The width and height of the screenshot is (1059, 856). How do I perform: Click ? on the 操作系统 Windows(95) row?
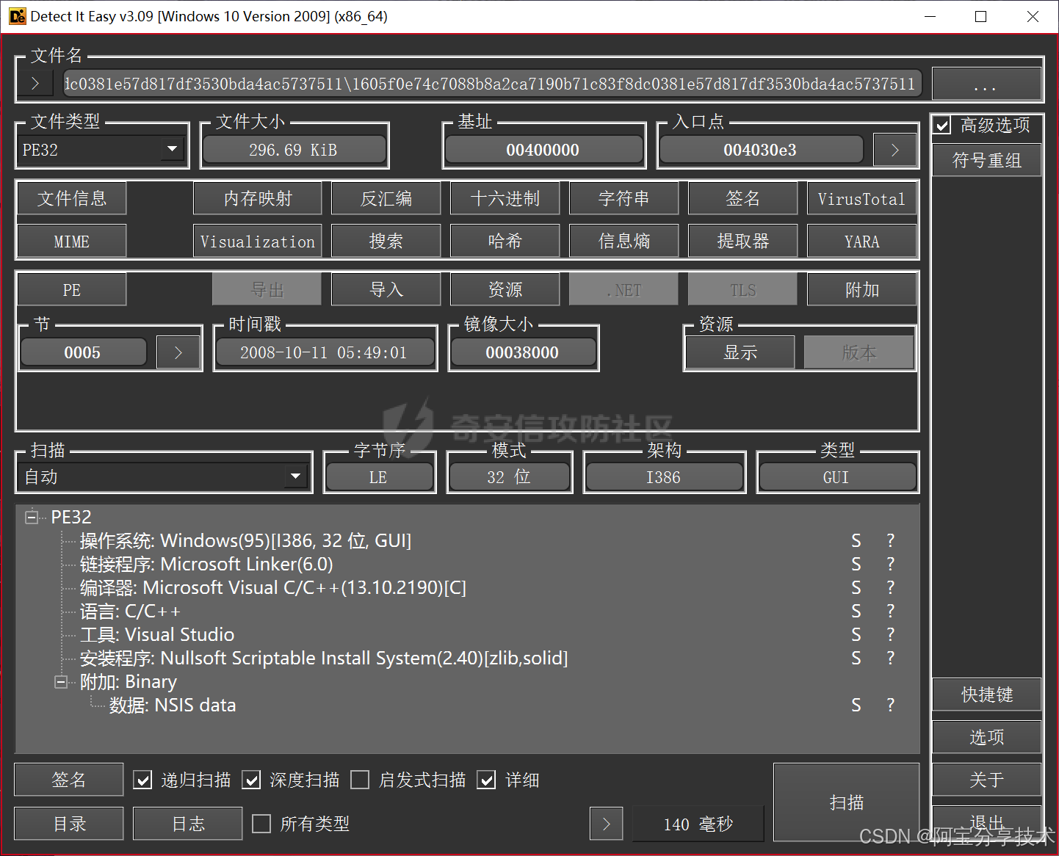pos(891,541)
